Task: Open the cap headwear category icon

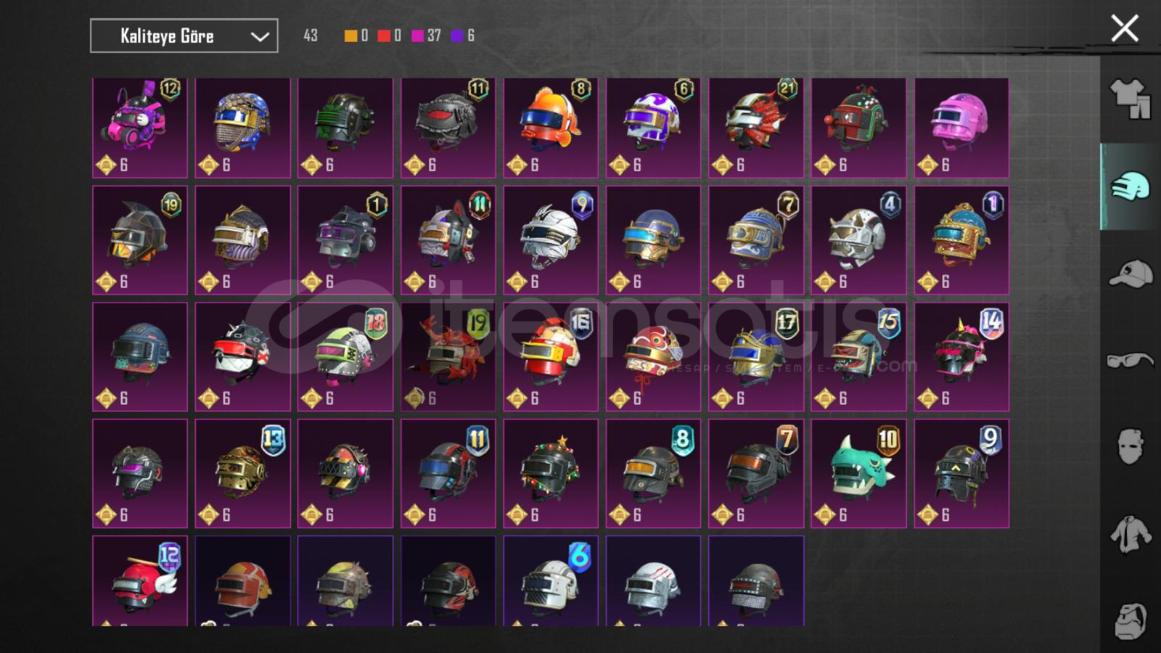Action: coord(1130,274)
